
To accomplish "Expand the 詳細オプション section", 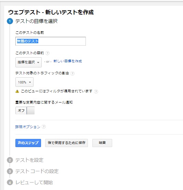I will tap(28, 127).
